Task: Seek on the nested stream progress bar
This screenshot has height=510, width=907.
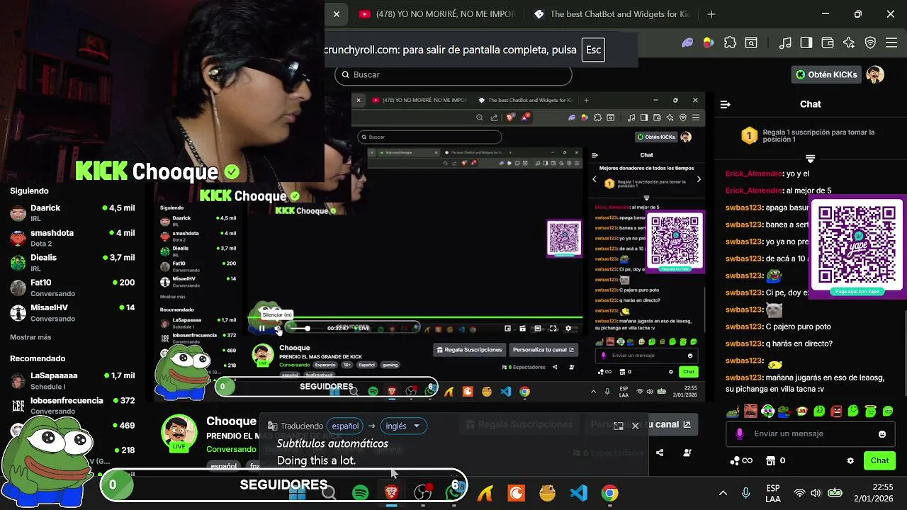Action: pyautogui.click(x=415, y=317)
